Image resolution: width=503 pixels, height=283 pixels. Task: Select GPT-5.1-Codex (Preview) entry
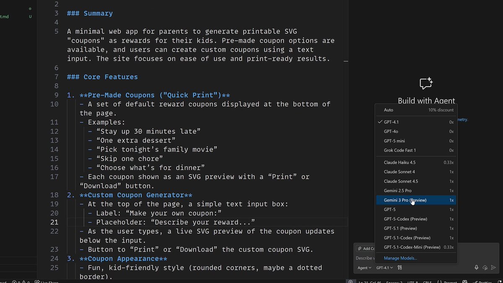point(416,238)
